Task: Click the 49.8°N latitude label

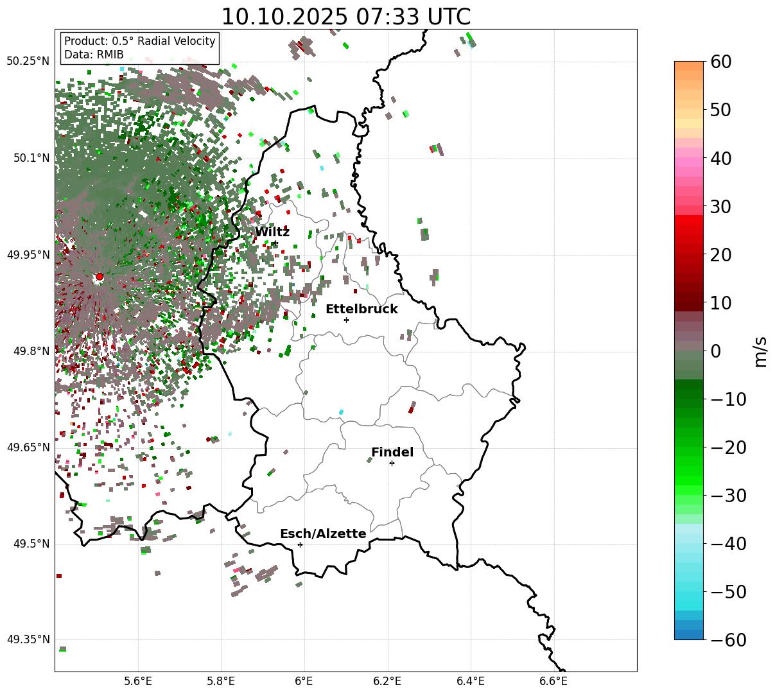Action: click(31, 351)
